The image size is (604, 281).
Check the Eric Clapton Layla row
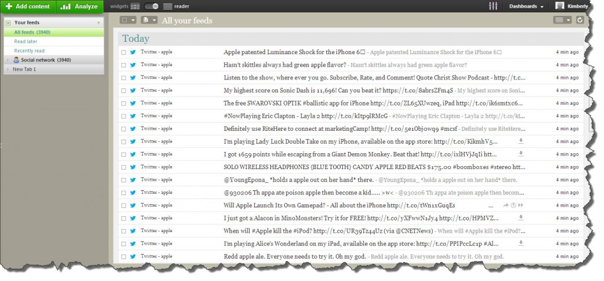(x=124, y=116)
